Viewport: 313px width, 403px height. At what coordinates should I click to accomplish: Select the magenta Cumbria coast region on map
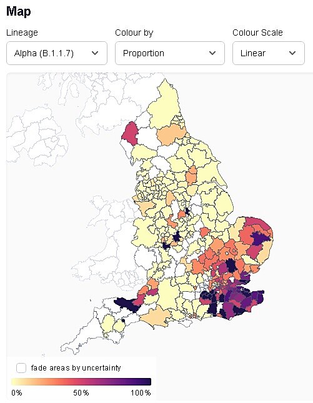(x=131, y=134)
